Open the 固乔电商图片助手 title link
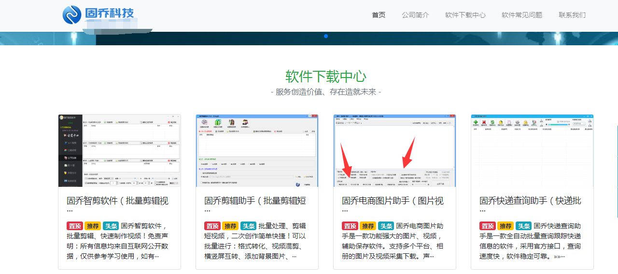 pyautogui.click(x=393, y=205)
